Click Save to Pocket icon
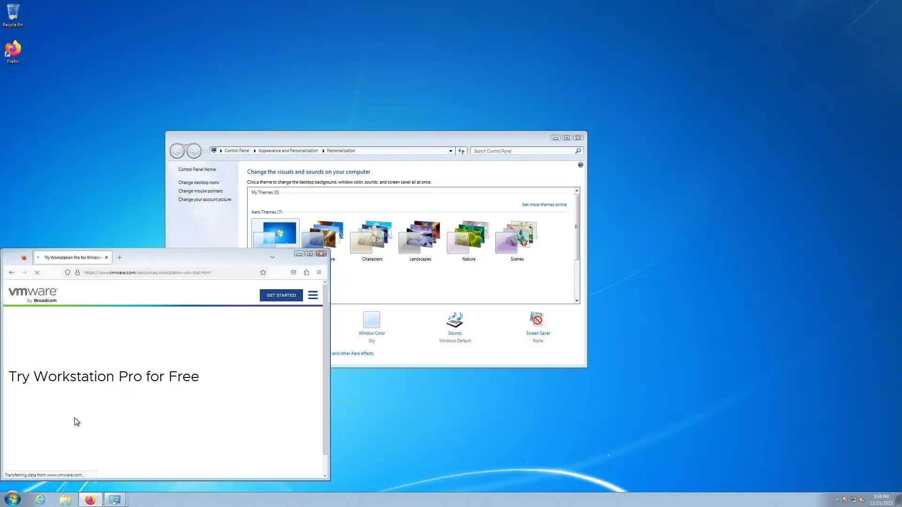 click(294, 272)
